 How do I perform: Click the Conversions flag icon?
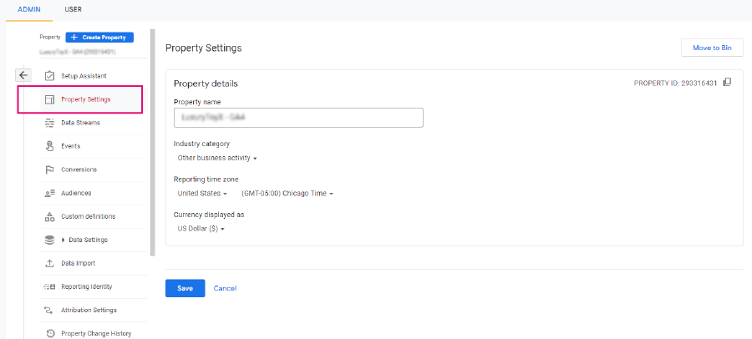(49, 169)
